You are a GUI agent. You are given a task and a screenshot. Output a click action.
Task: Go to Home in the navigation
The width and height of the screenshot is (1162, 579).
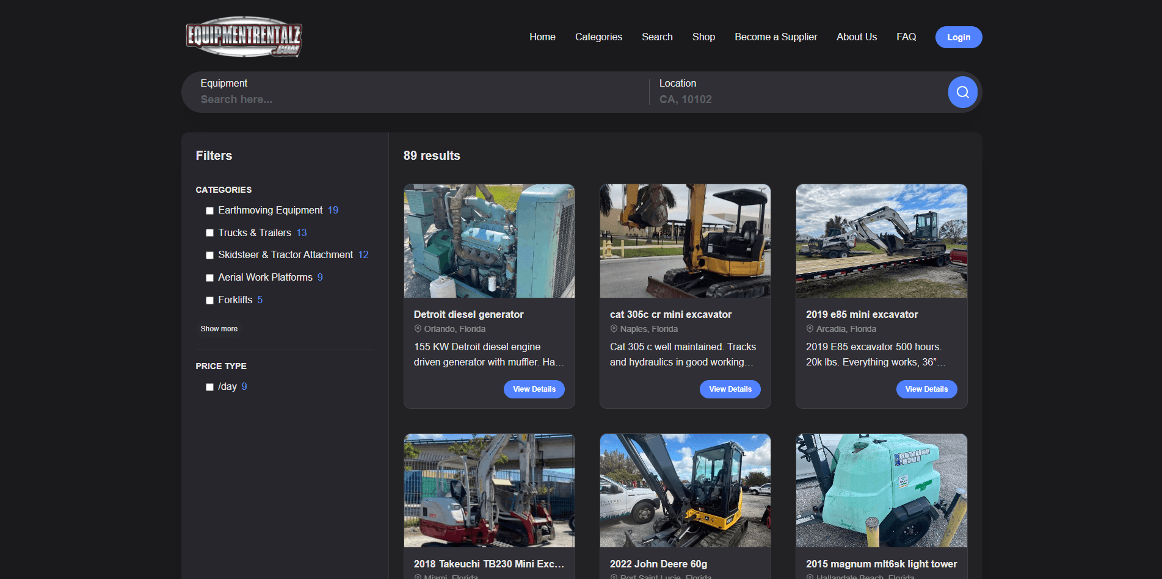pos(542,37)
